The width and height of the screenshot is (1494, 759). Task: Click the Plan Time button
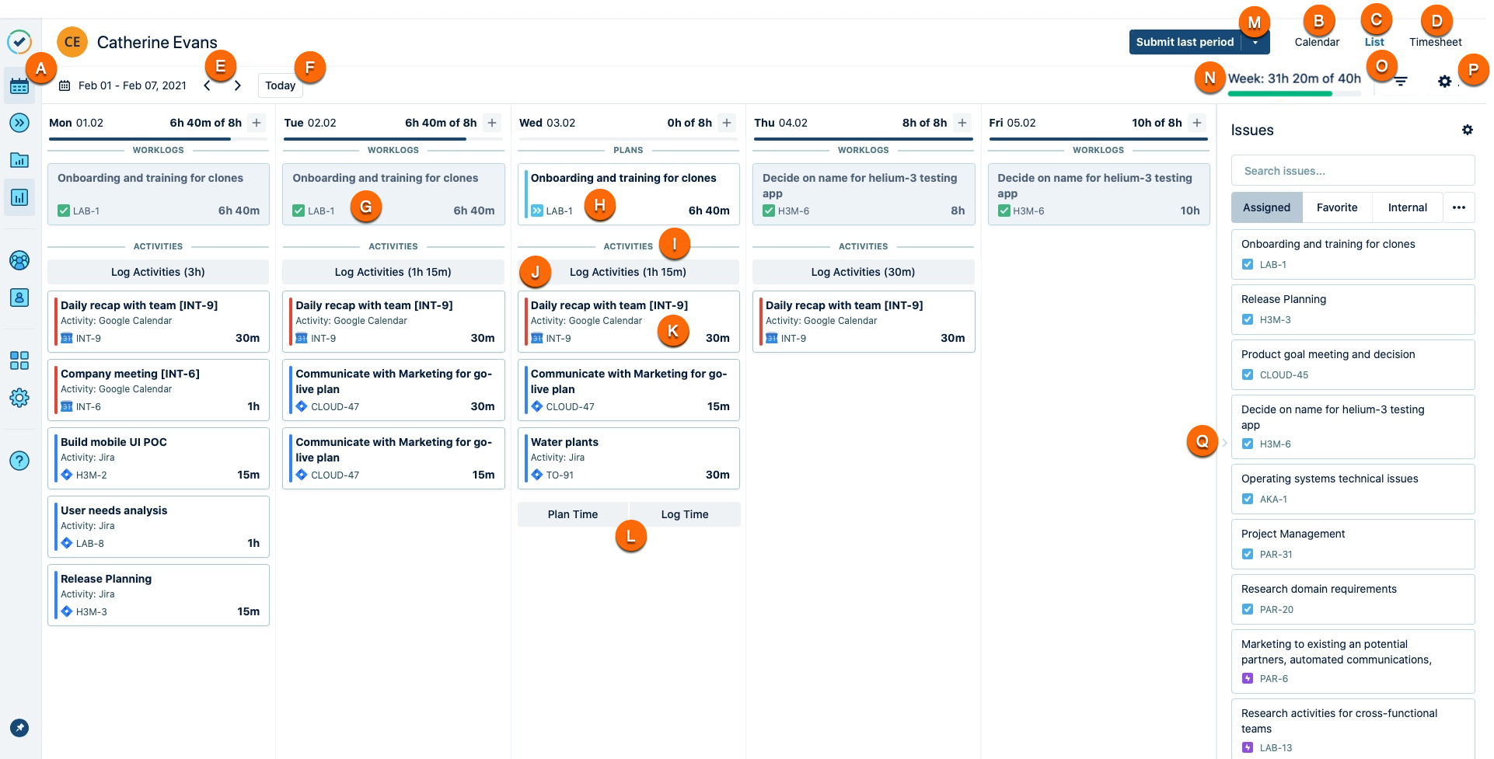pos(573,514)
